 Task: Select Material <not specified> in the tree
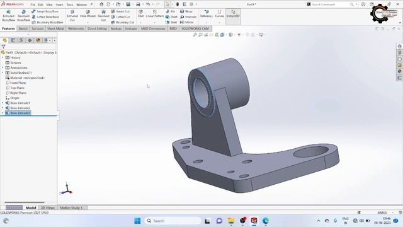tap(25, 78)
